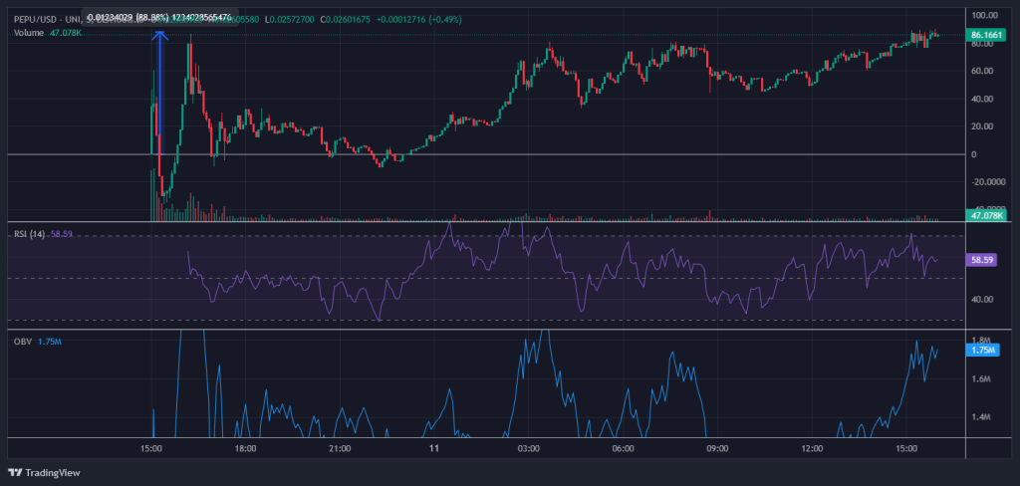1020x486 pixels.
Task: Click the purple RSI value tag 58.59
Action: pyautogui.click(x=981, y=260)
